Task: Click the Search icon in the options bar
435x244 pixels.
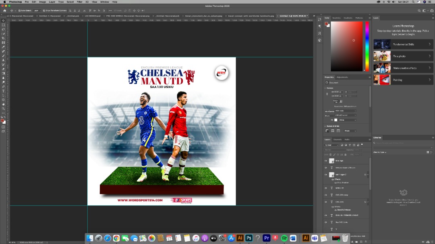Action: [419, 10]
